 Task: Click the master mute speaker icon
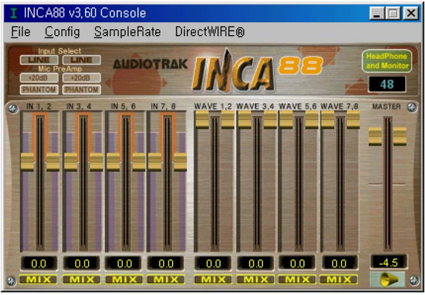[388, 279]
